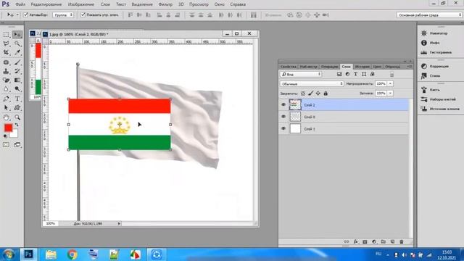
Task: Toggle Quick Mask mode
Action: [7, 145]
